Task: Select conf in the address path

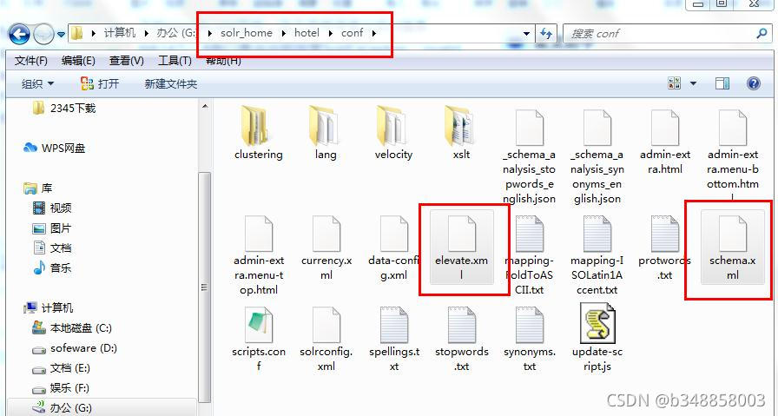Action: point(353,33)
